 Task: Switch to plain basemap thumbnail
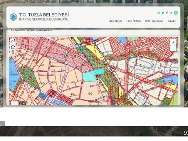point(14,103)
